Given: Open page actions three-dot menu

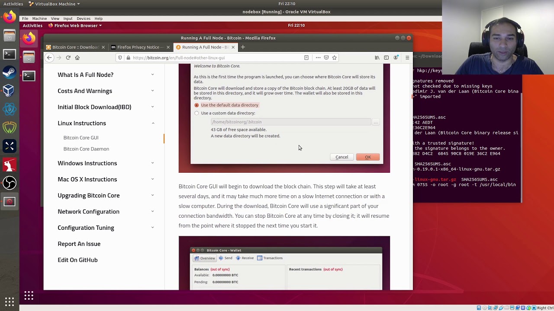Looking at the screenshot, I should tap(318, 57).
